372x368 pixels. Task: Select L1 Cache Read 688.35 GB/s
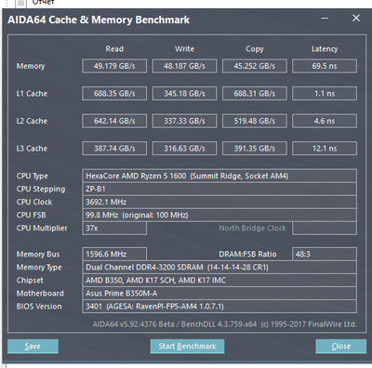(x=114, y=94)
